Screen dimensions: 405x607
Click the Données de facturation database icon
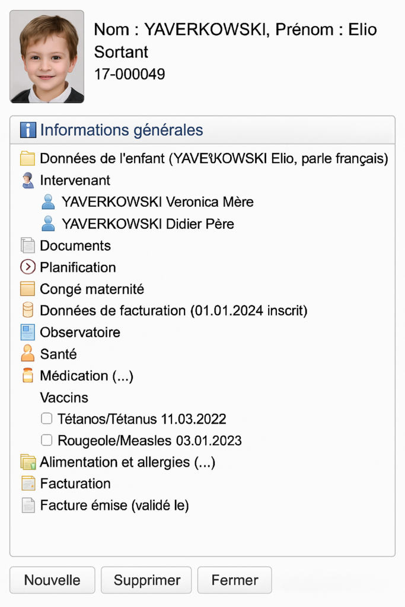[x=27, y=311]
